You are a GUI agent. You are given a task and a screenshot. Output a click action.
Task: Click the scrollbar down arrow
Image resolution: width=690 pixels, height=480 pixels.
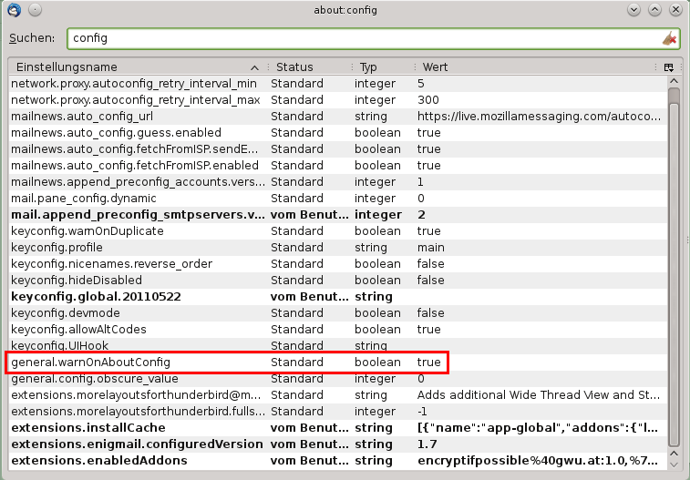pyautogui.click(x=674, y=463)
